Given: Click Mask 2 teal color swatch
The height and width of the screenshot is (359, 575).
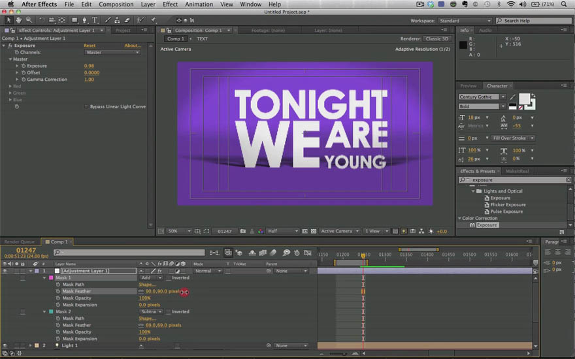Looking at the screenshot, I should coord(51,312).
